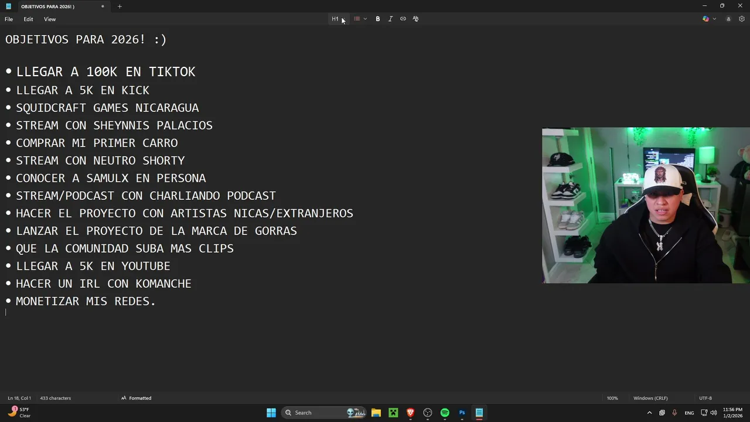This screenshot has height=422, width=750.
Task: Click the clear formatting icon
Action: coord(415,19)
